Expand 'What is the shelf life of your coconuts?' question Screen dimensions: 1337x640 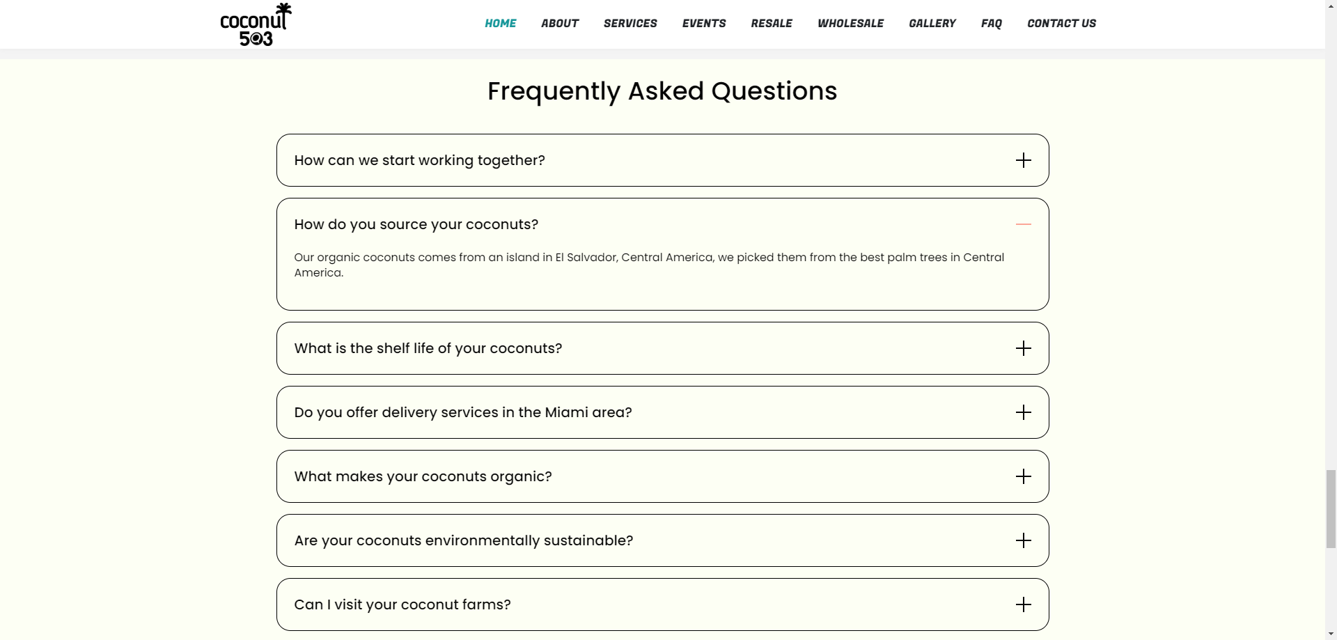(x=662, y=348)
